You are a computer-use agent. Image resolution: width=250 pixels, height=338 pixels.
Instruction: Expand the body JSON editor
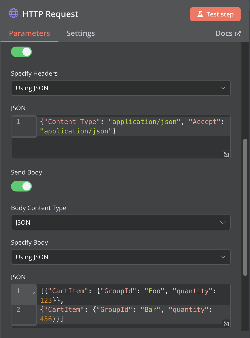tap(226, 324)
